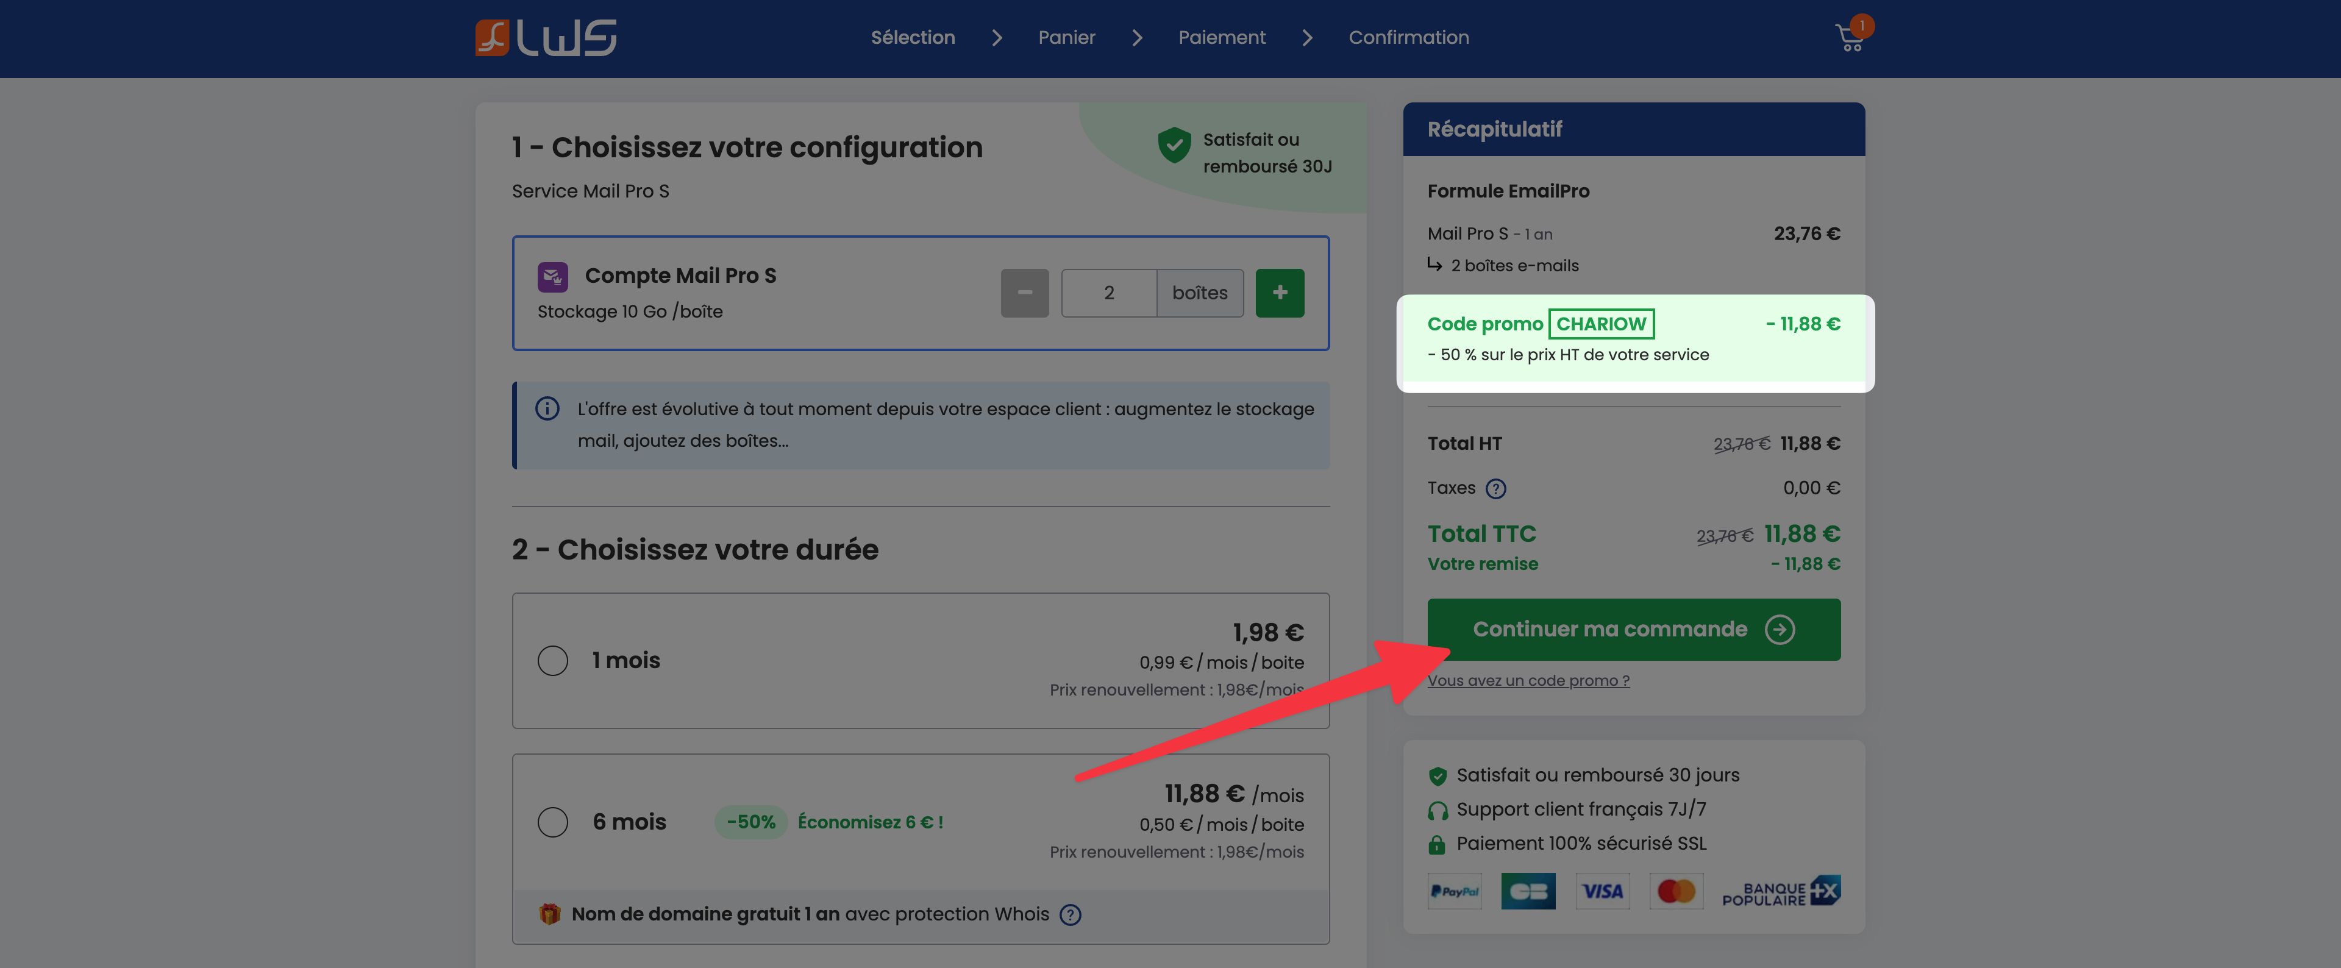This screenshot has height=968, width=2341.
Task: Go to the Panier step
Action: pos(1066,38)
